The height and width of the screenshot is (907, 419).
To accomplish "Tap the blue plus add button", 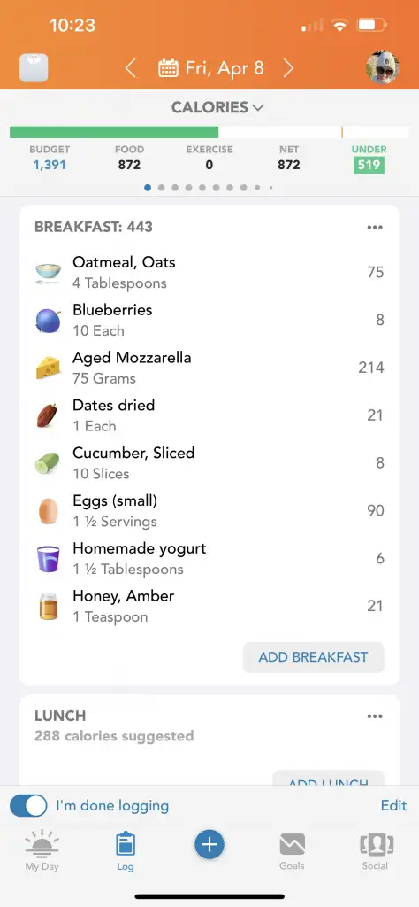I will coord(209,845).
